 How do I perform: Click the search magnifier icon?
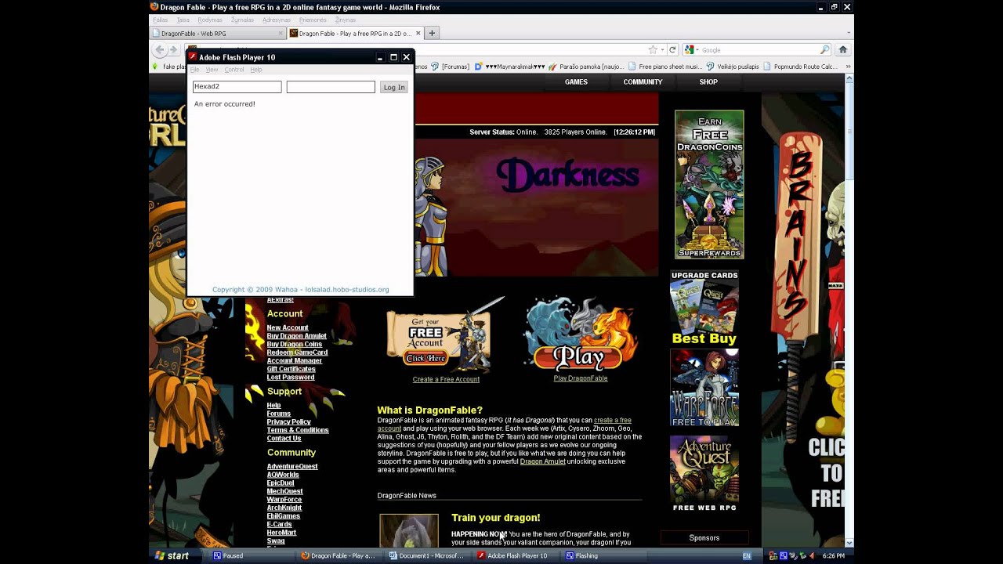point(825,49)
